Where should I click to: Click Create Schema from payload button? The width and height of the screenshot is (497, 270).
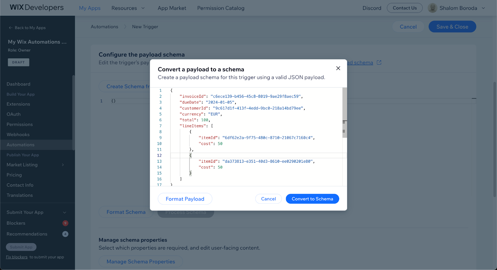(x=124, y=86)
